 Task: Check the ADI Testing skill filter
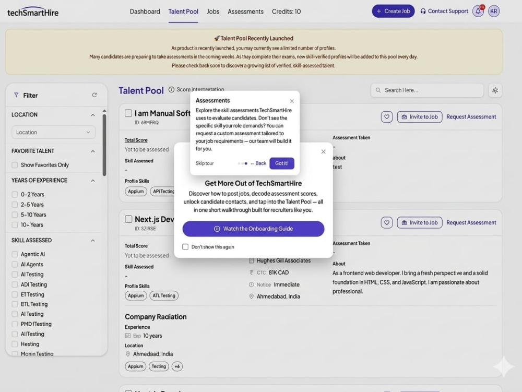pos(15,284)
